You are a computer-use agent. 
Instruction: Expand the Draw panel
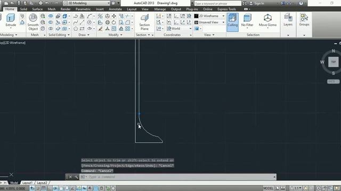[84, 35]
